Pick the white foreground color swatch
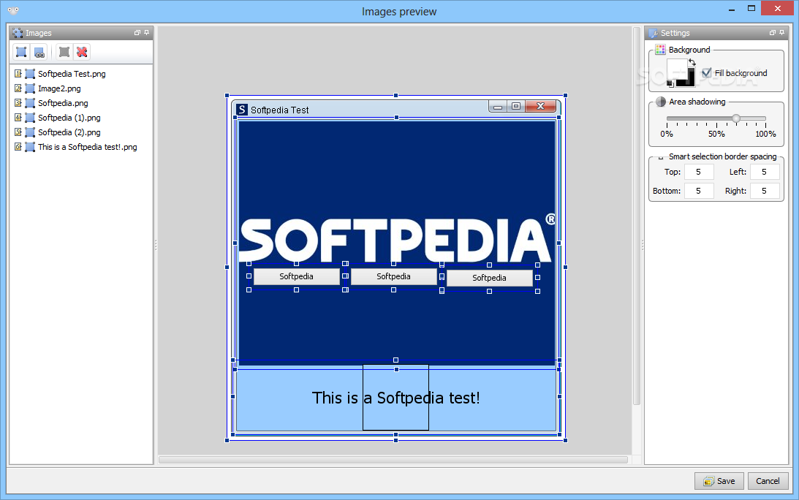 point(677,69)
